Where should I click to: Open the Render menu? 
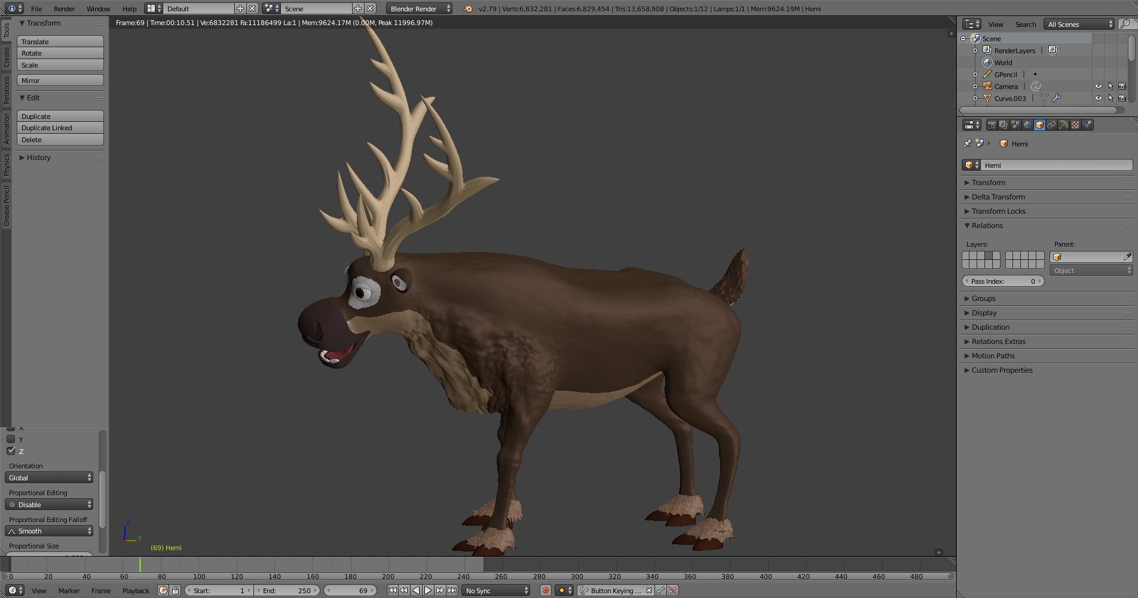[x=64, y=8]
